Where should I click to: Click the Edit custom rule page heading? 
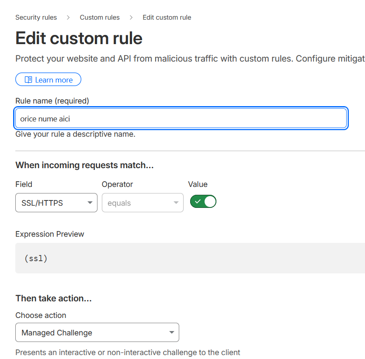click(79, 38)
